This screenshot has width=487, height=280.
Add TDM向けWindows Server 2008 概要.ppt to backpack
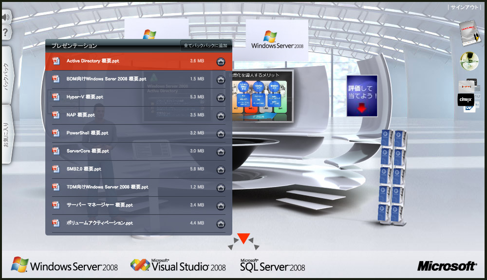click(x=221, y=187)
